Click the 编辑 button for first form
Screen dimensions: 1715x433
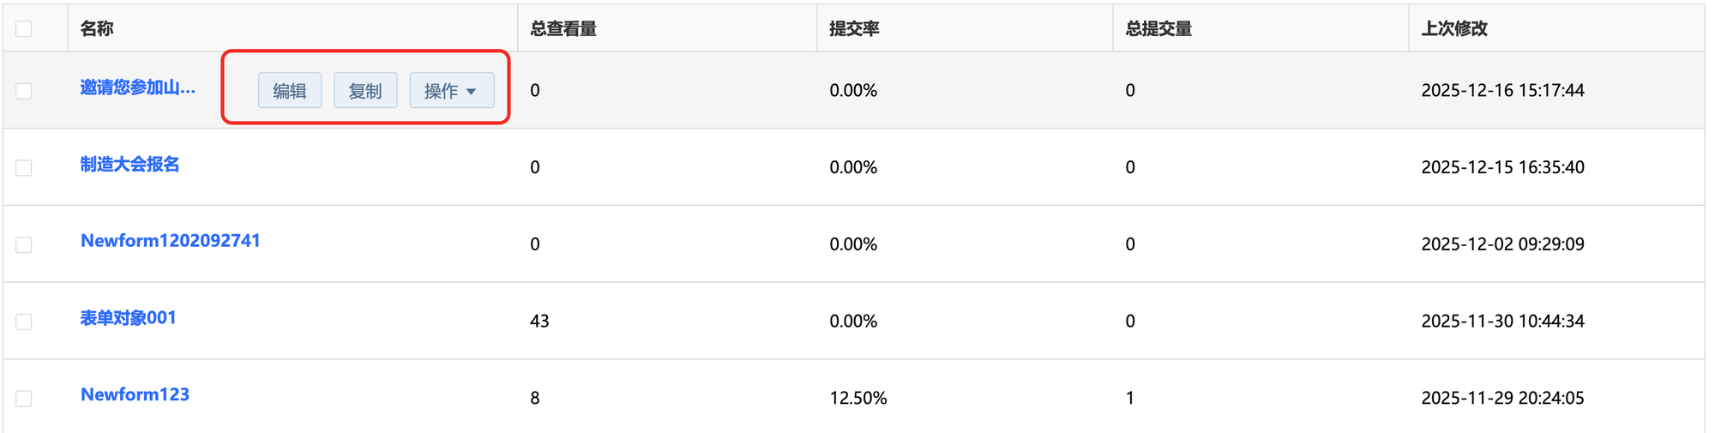(x=290, y=91)
